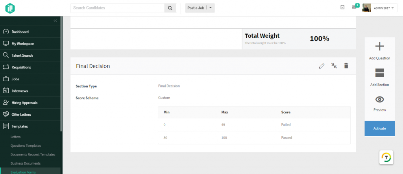Click the Min value 50 cell
Screen dimensions: 403x174
click(x=165, y=137)
